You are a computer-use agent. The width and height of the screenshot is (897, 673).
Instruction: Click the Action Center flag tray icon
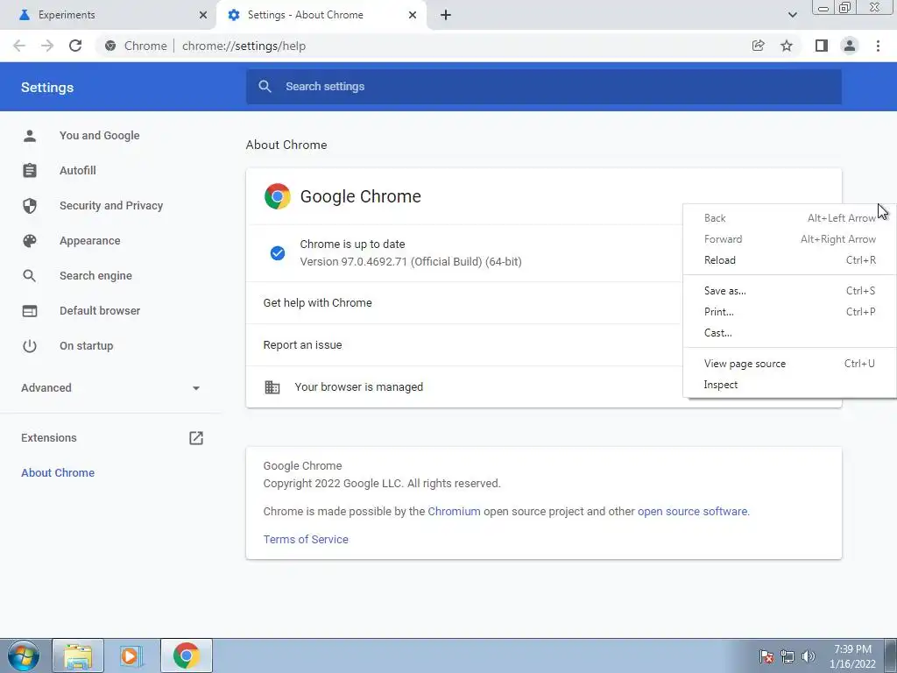click(766, 656)
